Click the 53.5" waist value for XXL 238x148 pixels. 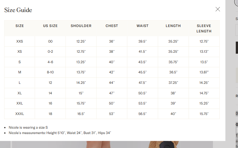click(x=142, y=104)
